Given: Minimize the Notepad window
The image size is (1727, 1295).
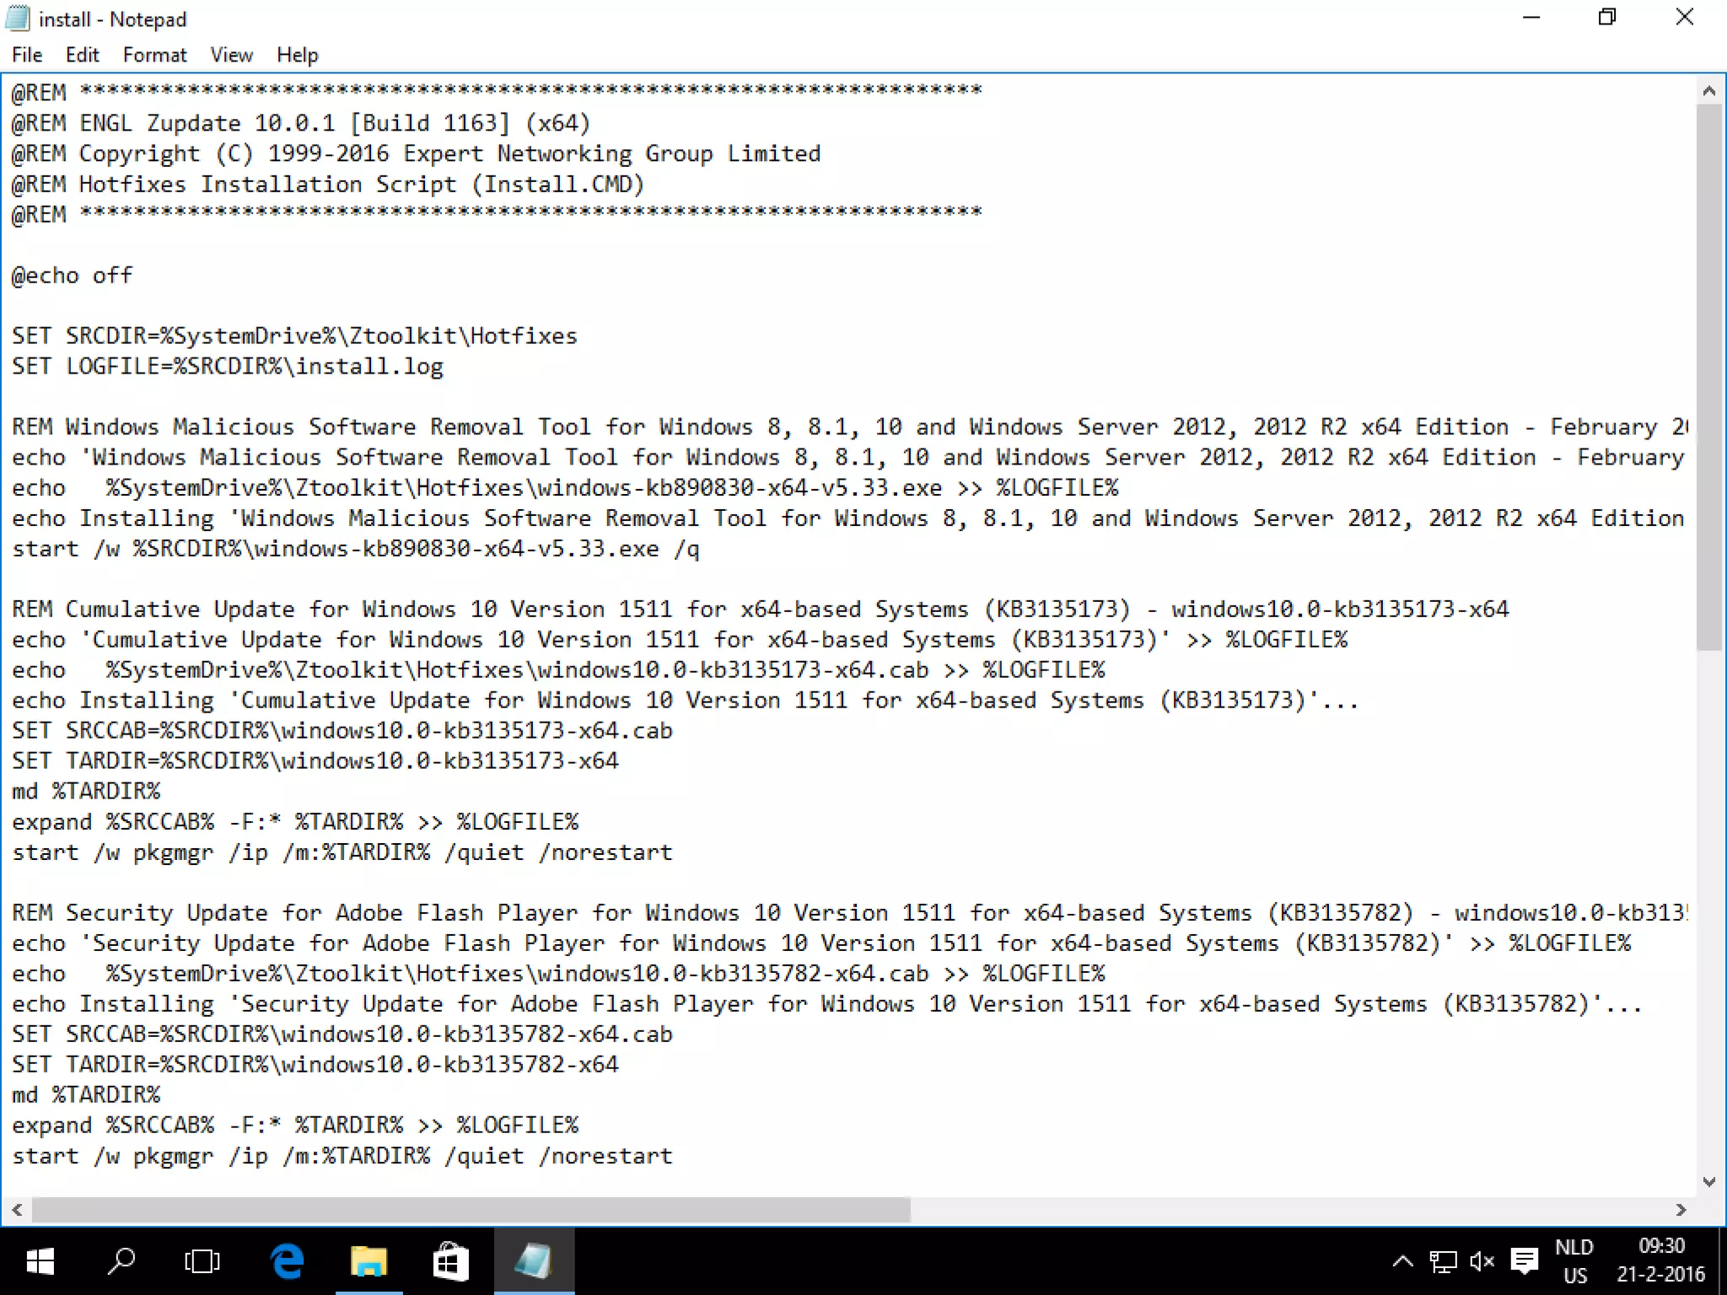Looking at the screenshot, I should point(1532,18).
